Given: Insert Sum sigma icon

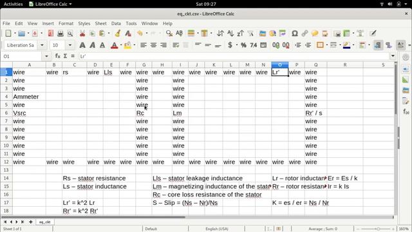Looking at the screenshot, I should [x=65, y=56].
